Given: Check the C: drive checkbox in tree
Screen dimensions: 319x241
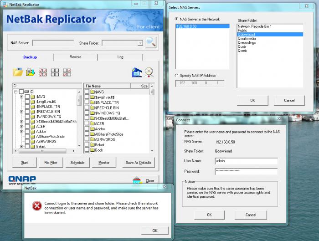Looking at the screenshot, I should pyautogui.click(x=21, y=92).
